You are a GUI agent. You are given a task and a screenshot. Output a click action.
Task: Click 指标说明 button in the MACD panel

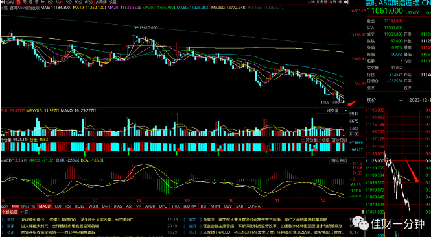(x=338, y=161)
